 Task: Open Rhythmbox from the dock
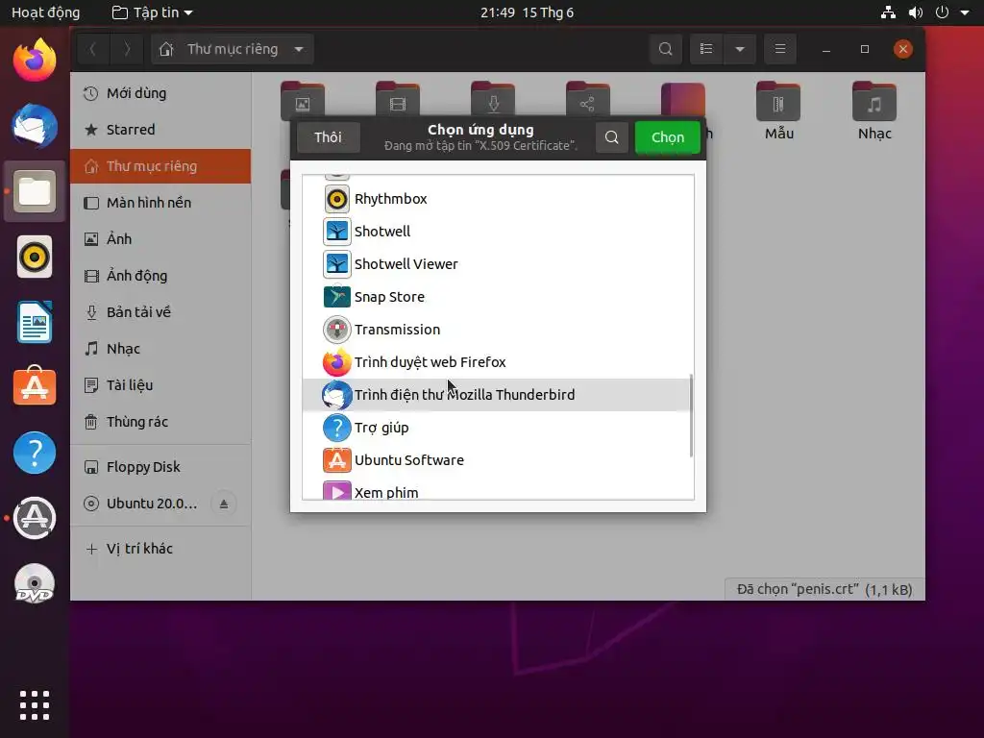coord(35,257)
